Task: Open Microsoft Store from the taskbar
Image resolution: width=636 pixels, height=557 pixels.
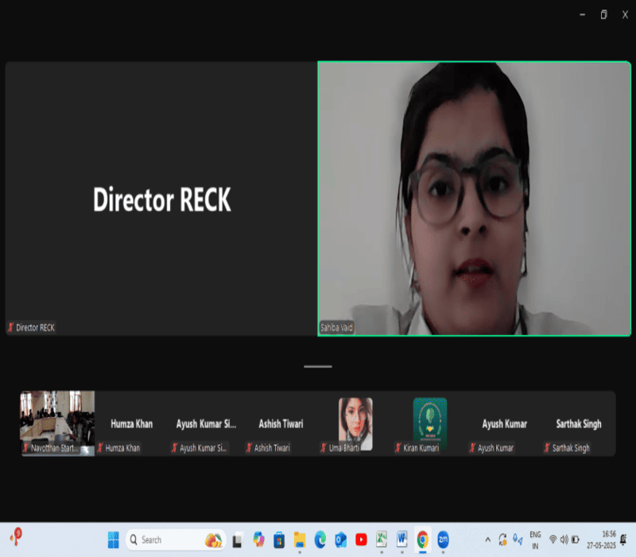Action: pyautogui.click(x=279, y=539)
